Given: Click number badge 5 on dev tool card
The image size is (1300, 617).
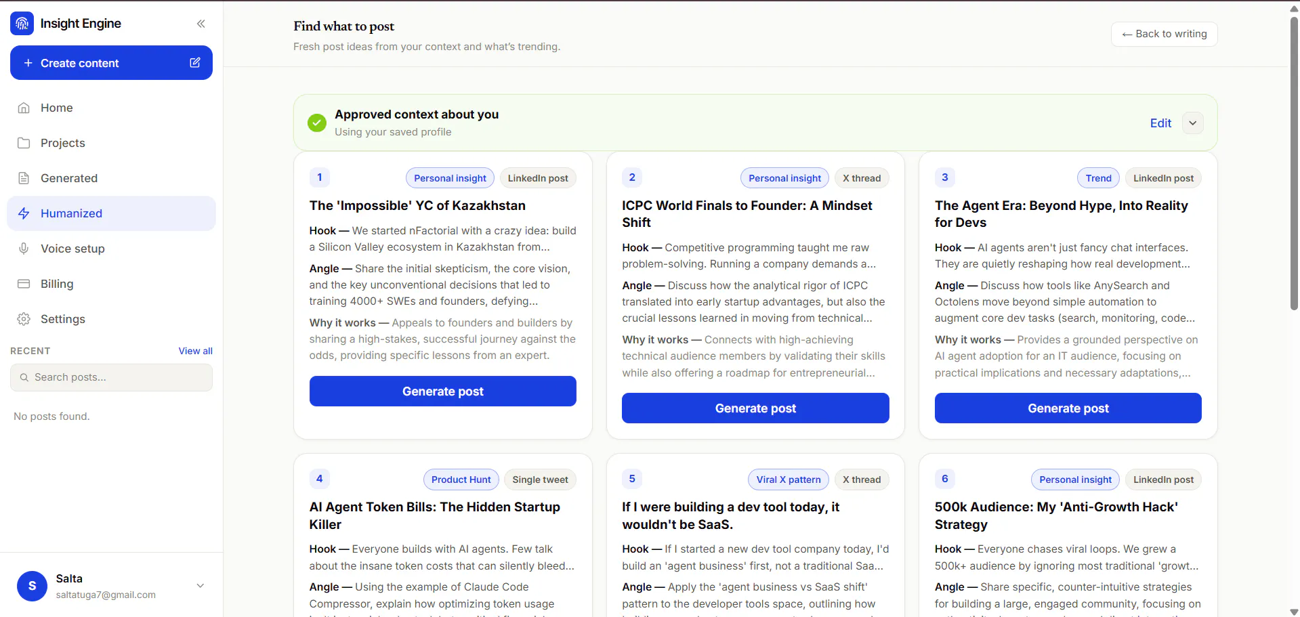Looking at the screenshot, I should (x=632, y=479).
